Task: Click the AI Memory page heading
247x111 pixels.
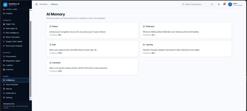Action: (x=55, y=14)
